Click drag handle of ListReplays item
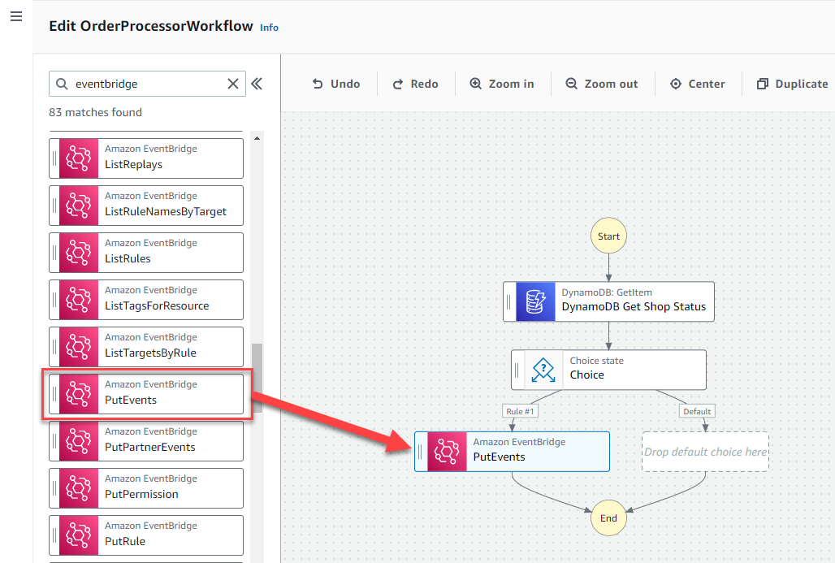The width and height of the screenshot is (835, 563). (54, 158)
